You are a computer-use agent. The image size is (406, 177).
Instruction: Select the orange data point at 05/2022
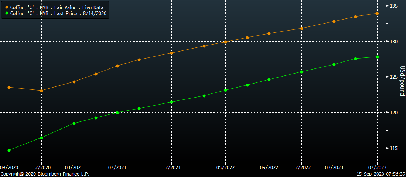(225, 42)
